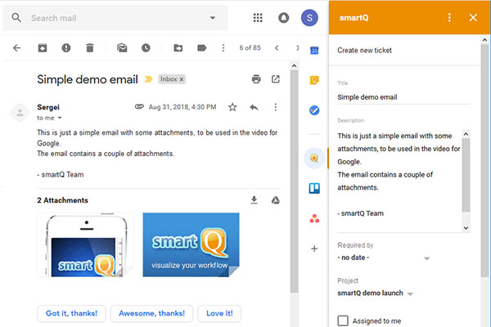This screenshot has width=491, height=327.
Task: Click the search magnifier icon
Action: click(16, 18)
